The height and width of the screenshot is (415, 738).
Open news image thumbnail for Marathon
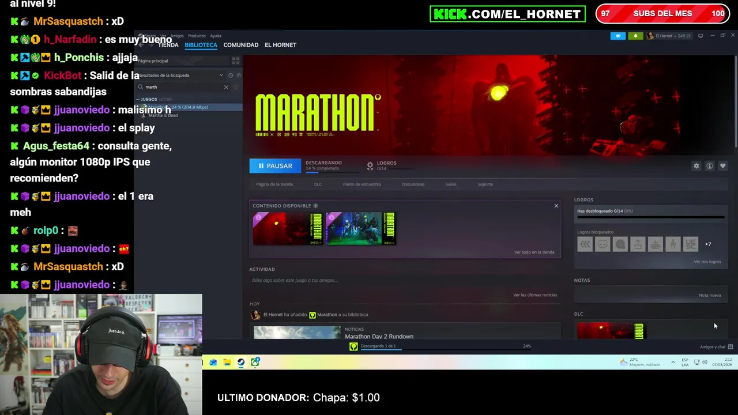tap(297, 333)
